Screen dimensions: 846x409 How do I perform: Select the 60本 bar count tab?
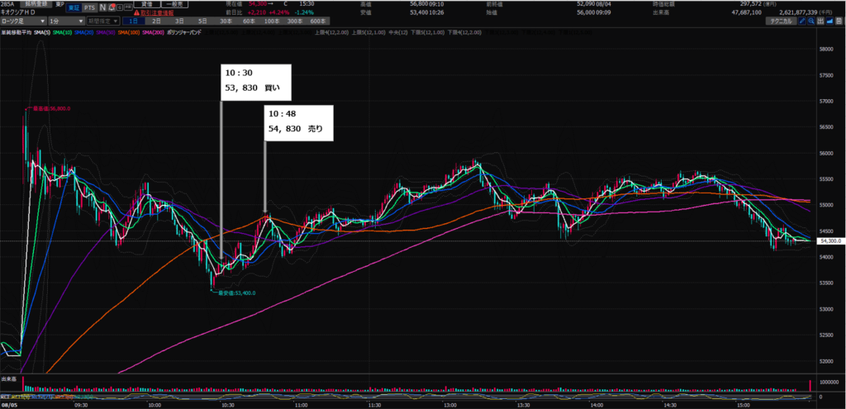[x=249, y=21]
